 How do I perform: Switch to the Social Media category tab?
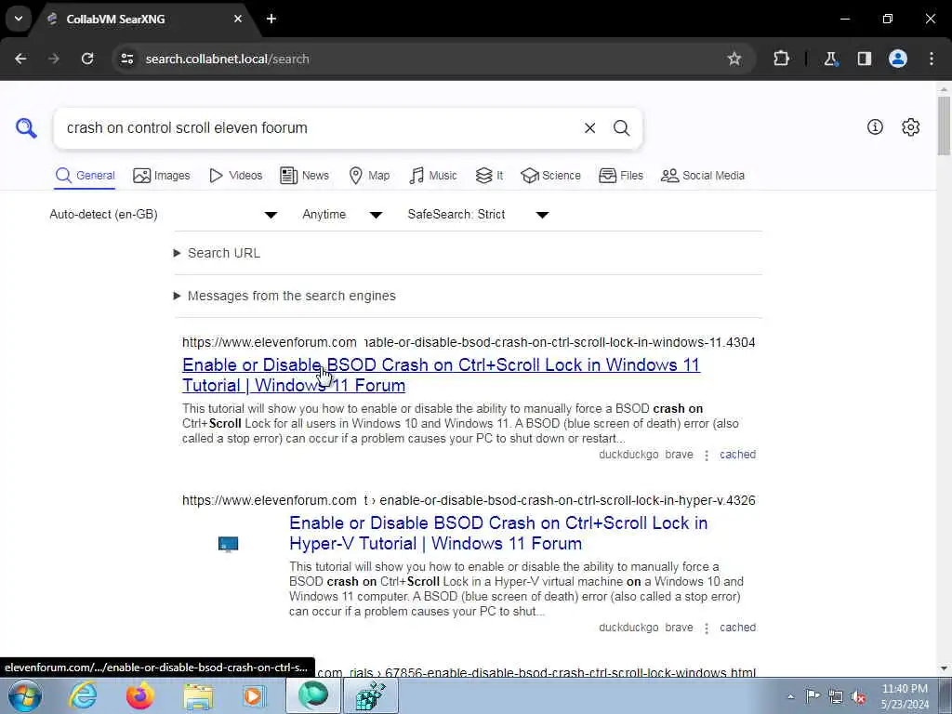click(x=703, y=176)
